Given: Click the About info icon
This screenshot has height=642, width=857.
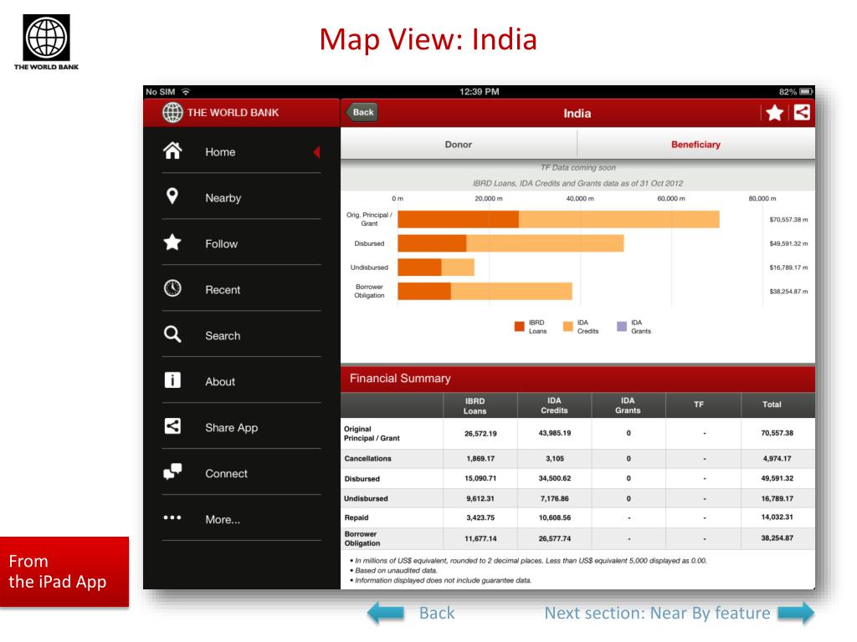Looking at the screenshot, I should pos(172,380).
